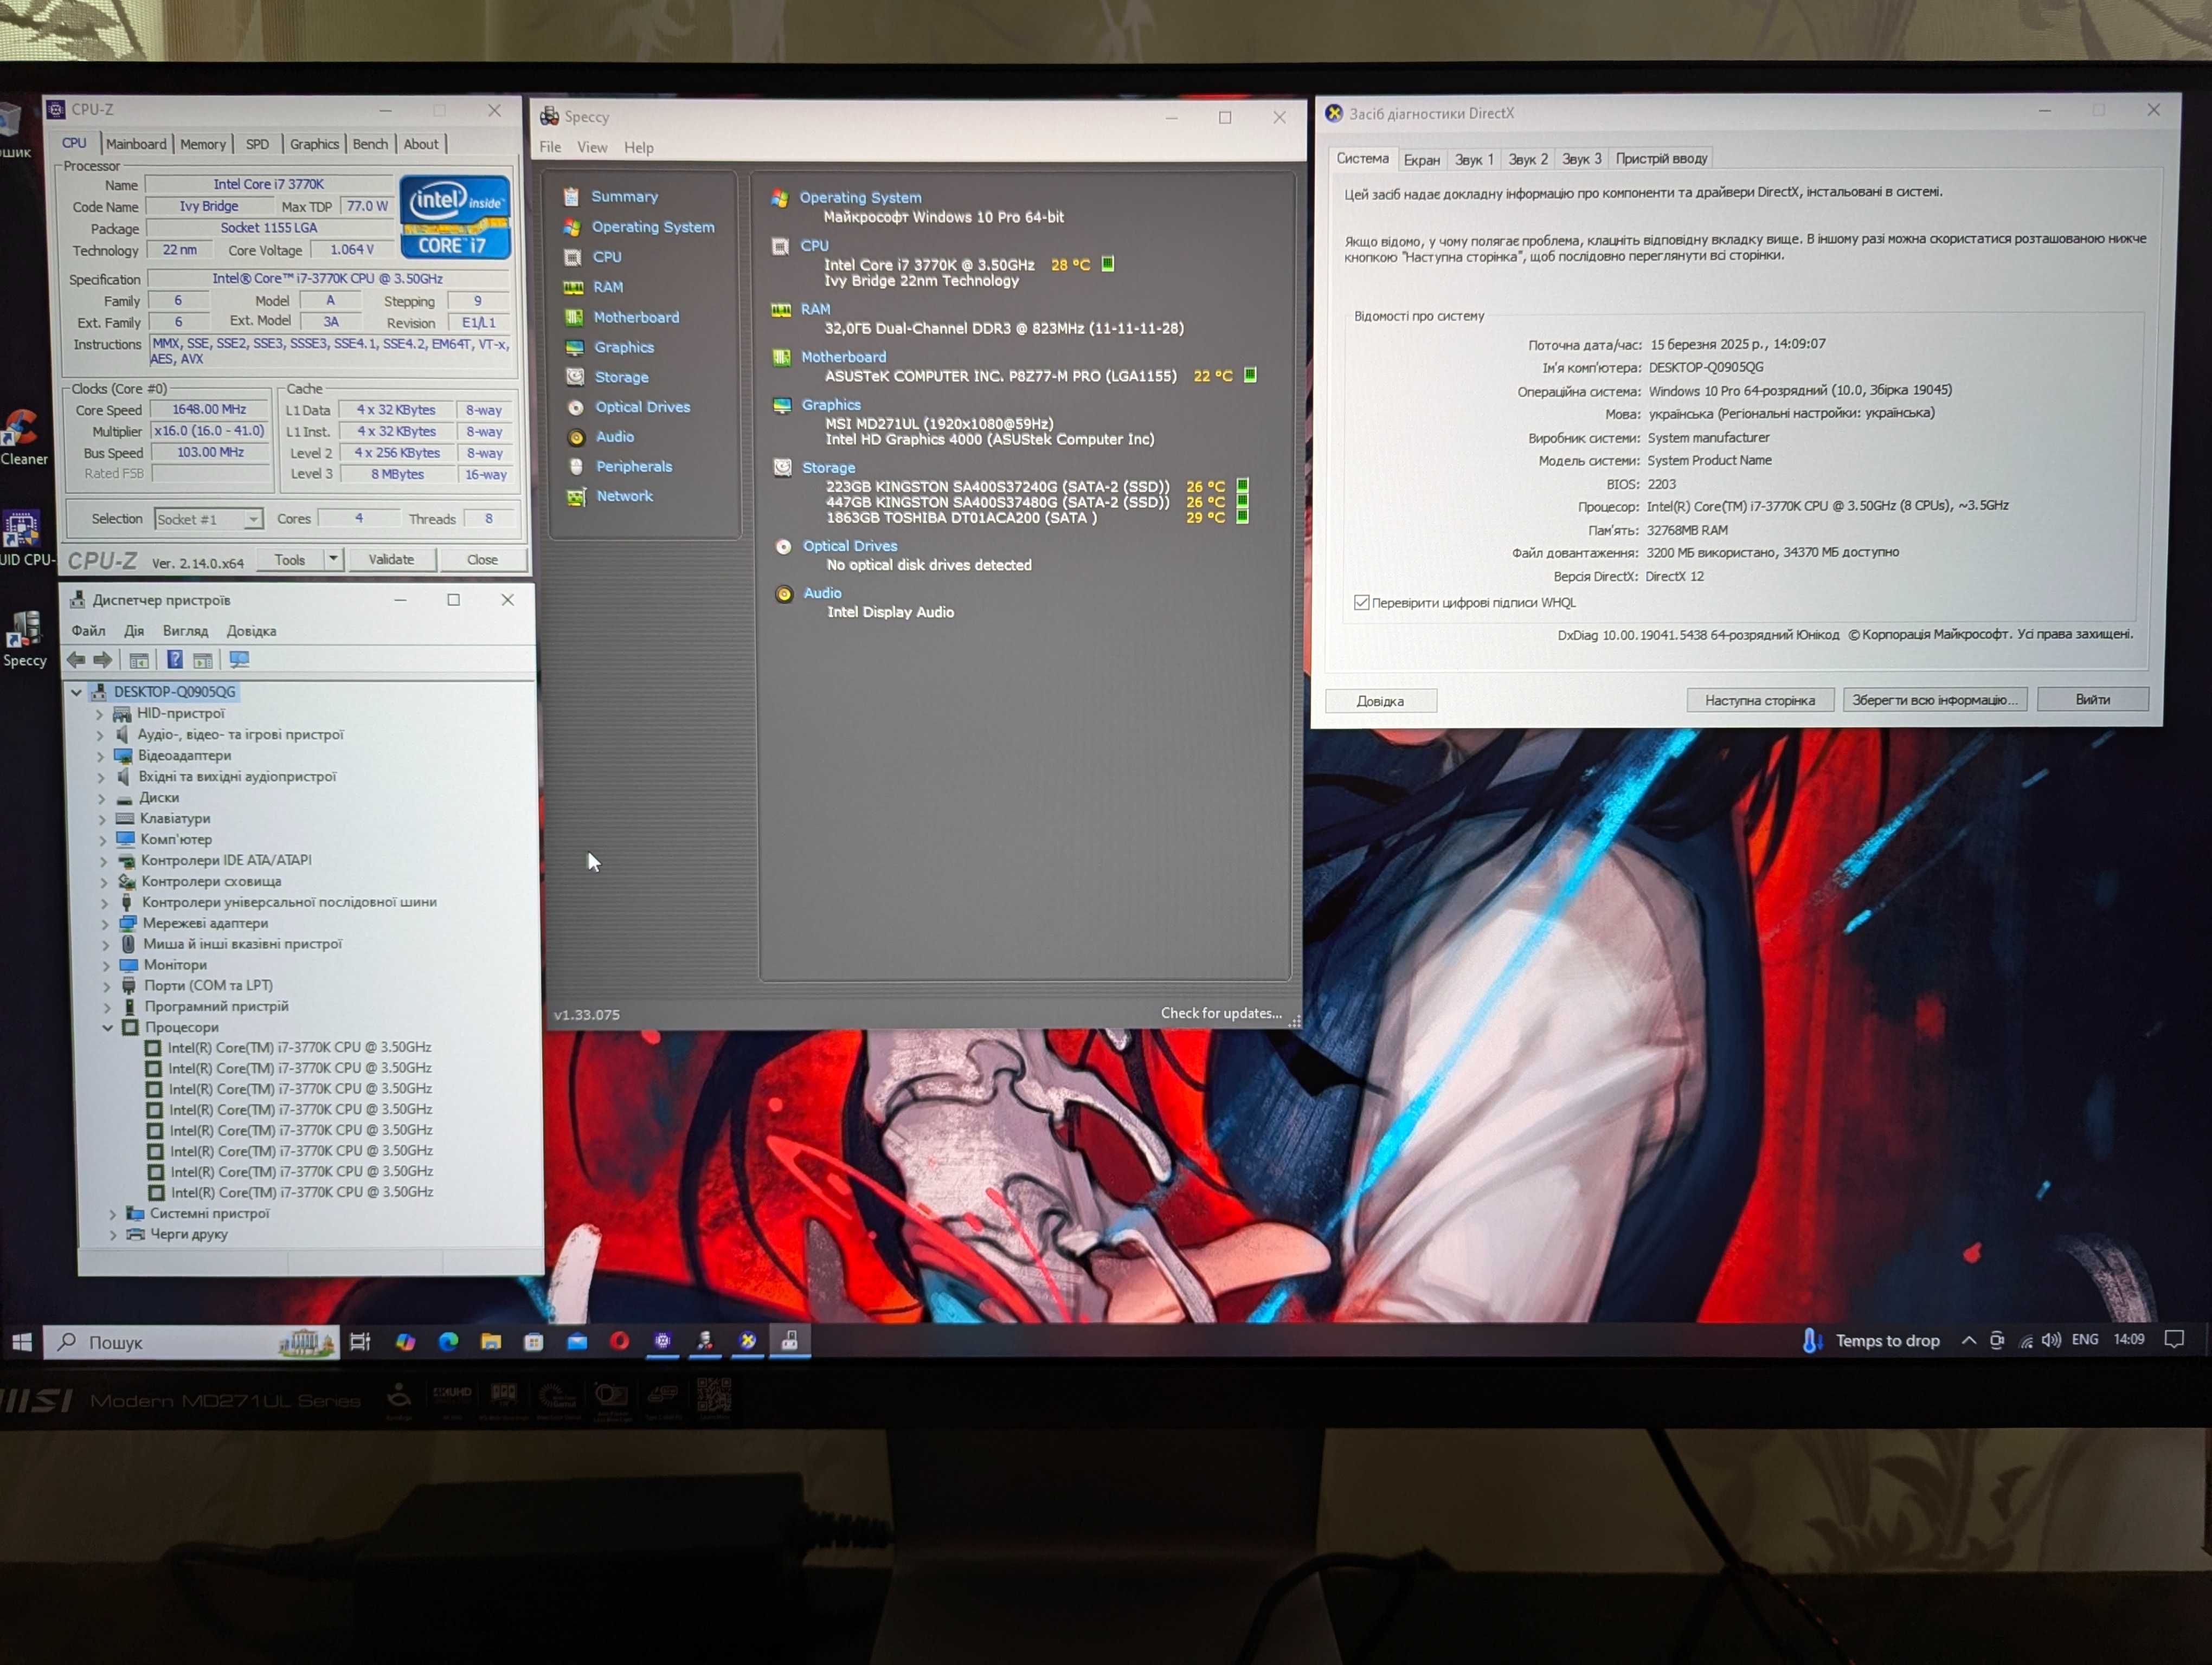Screen dimensions: 2212x1665
Task: Select the Черги друку tree item
Action: click(189, 1234)
